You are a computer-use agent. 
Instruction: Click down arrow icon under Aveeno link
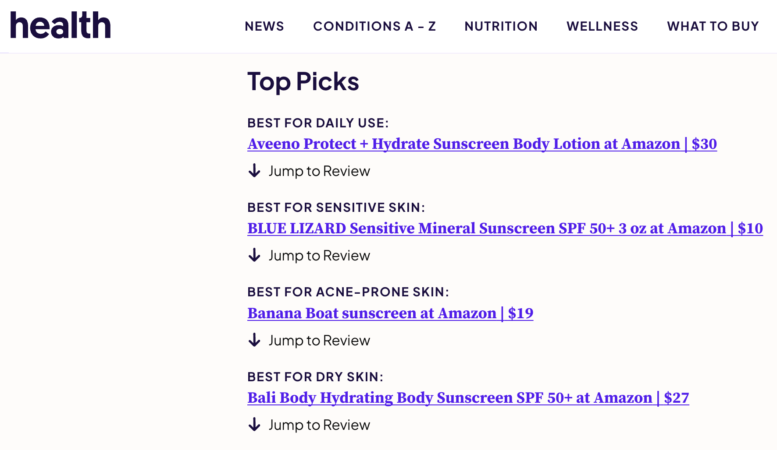pyautogui.click(x=254, y=171)
